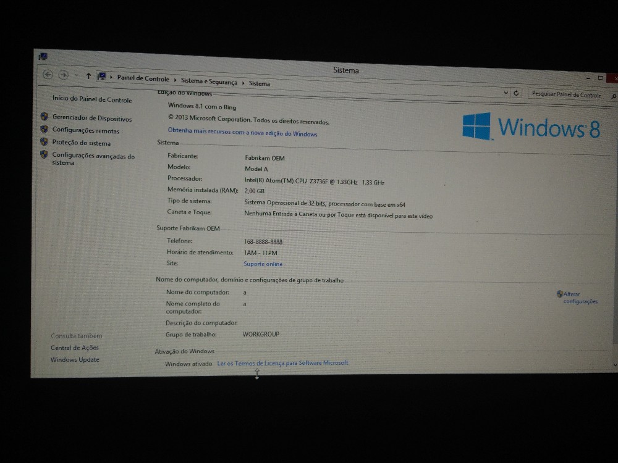The height and width of the screenshot is (463, 618).
Task: Expand chevron after Sistema e Segurança
Action: point(243,83)
